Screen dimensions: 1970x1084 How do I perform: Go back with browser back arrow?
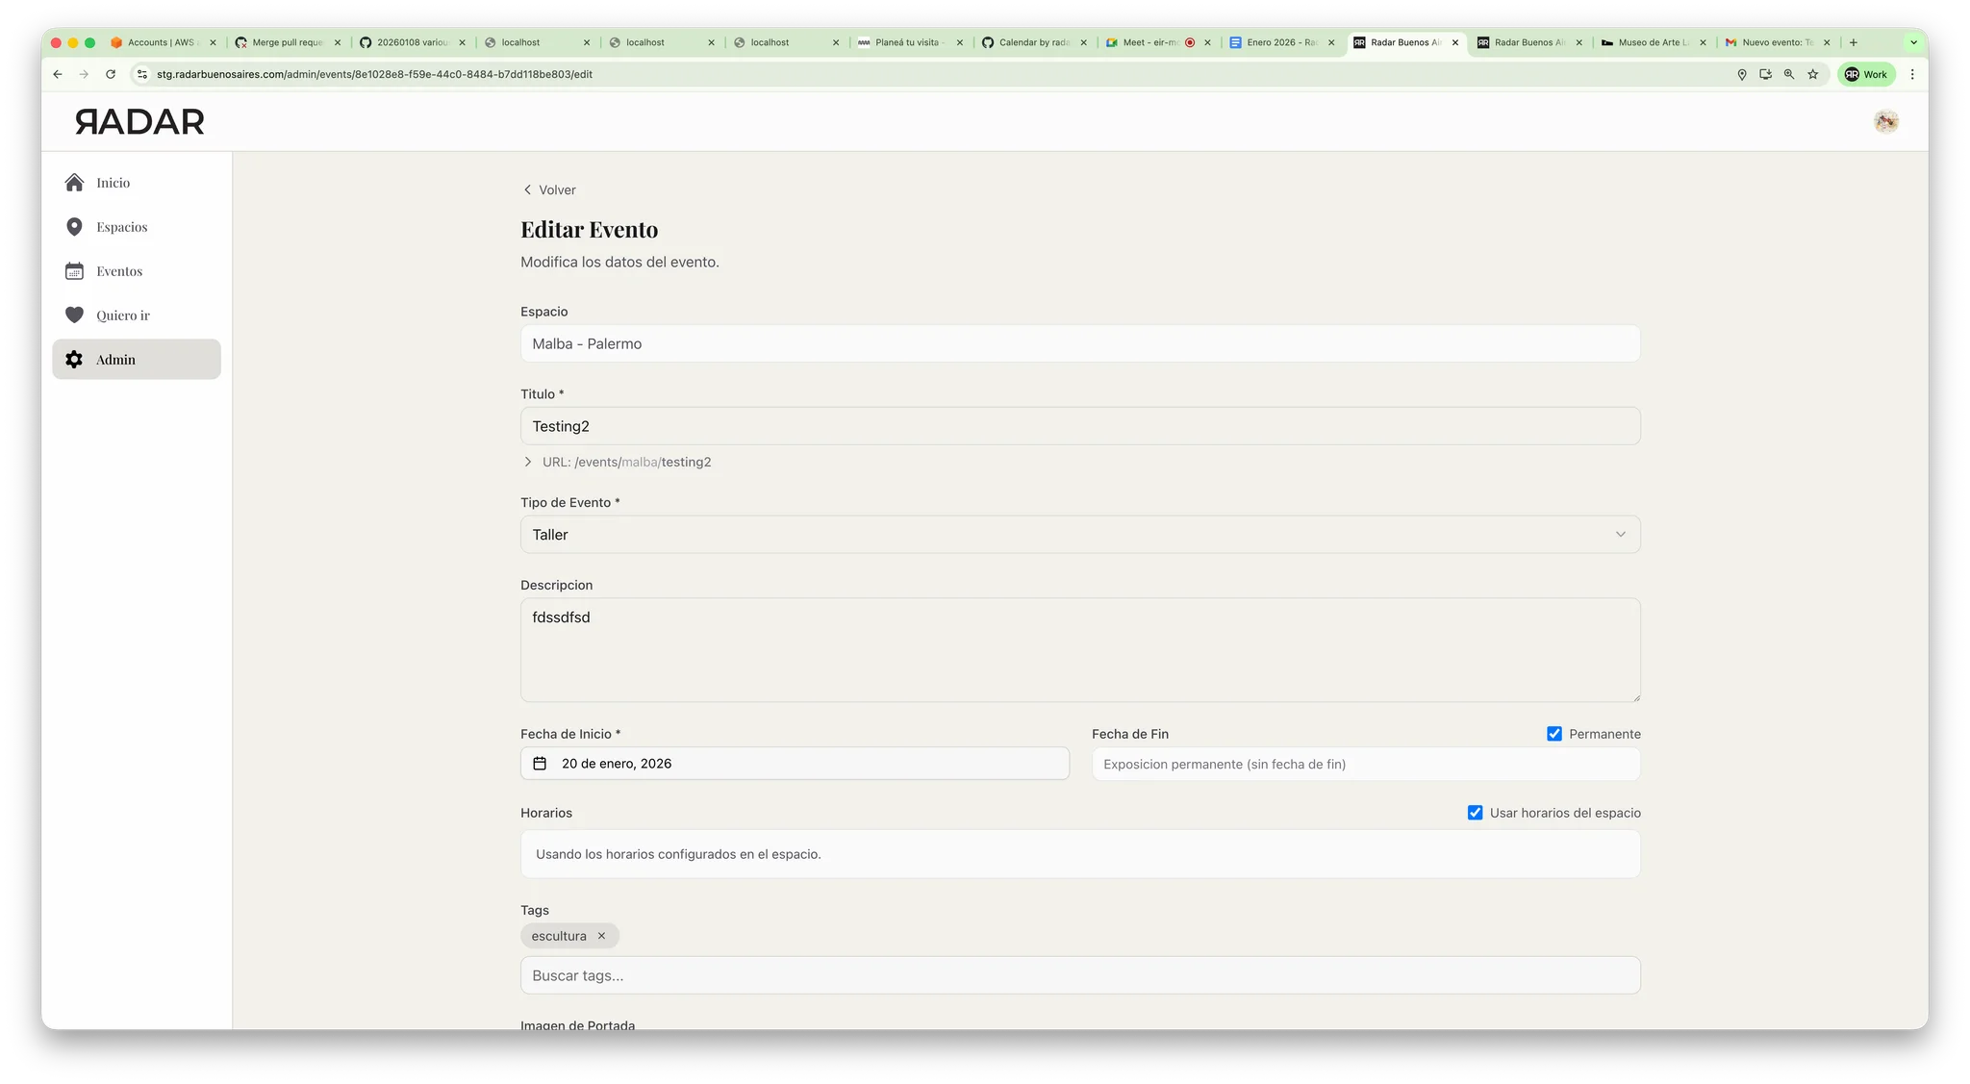point(58,74)
